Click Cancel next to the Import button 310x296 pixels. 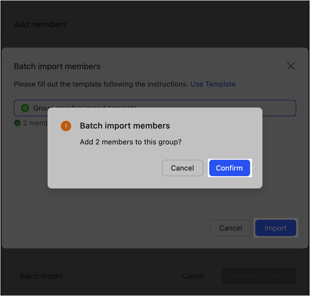point(230,228)
